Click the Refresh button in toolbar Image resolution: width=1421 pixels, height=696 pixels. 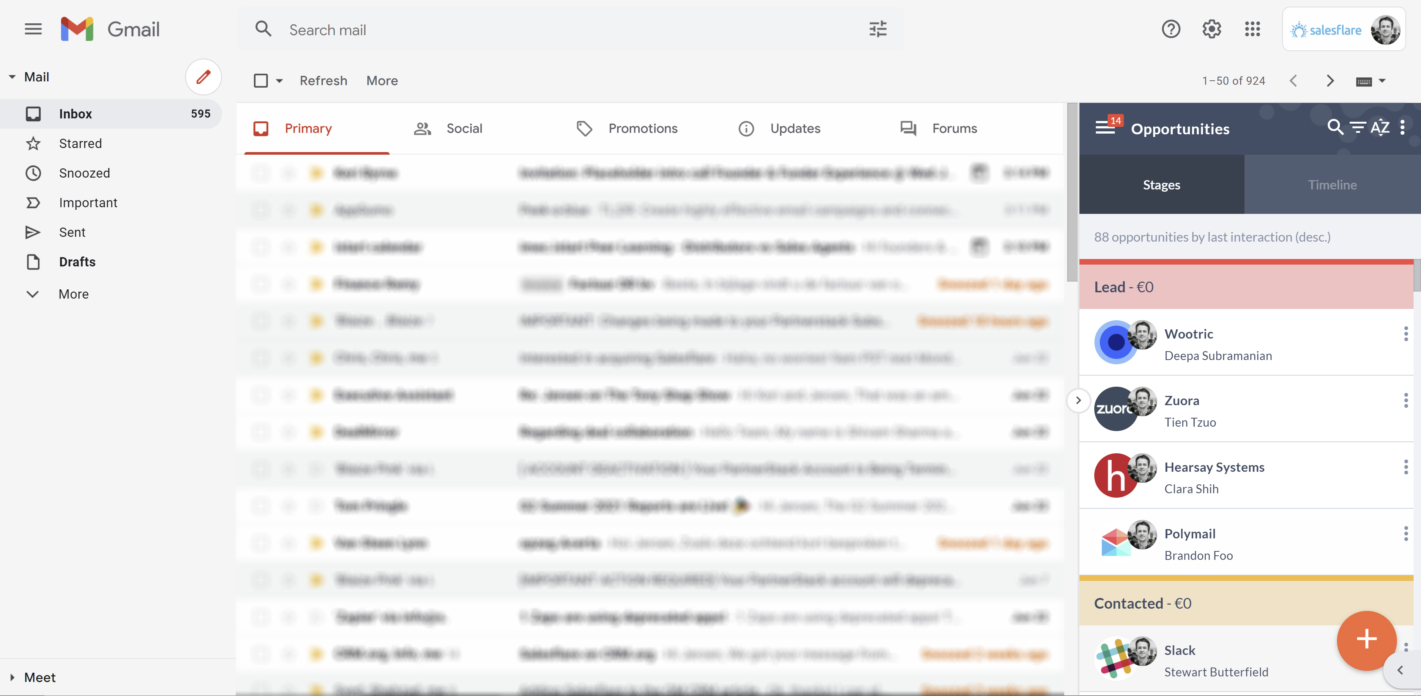click(x=323, y=81)
